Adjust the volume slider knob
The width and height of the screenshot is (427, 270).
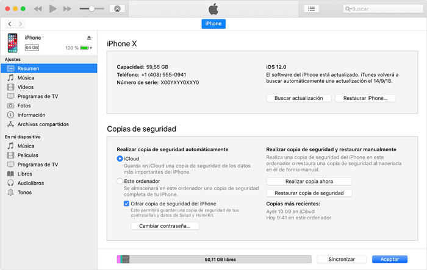click(x=91, y=9)
